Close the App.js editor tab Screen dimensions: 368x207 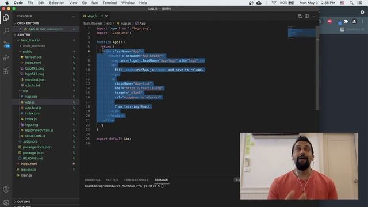[106, 16]
